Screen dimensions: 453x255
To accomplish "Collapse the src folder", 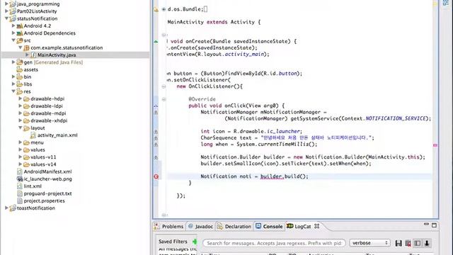I will point(13,40).
